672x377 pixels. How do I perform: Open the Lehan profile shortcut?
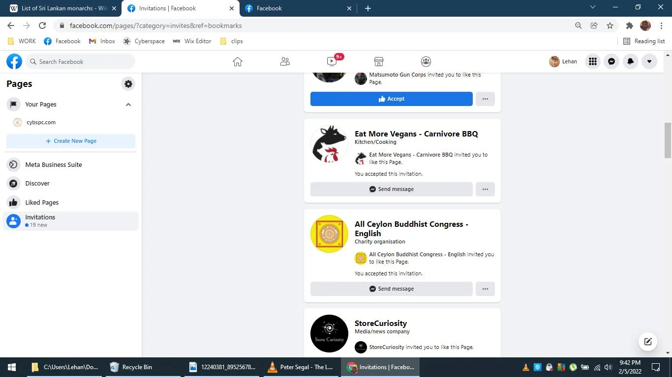click(563, 61)
